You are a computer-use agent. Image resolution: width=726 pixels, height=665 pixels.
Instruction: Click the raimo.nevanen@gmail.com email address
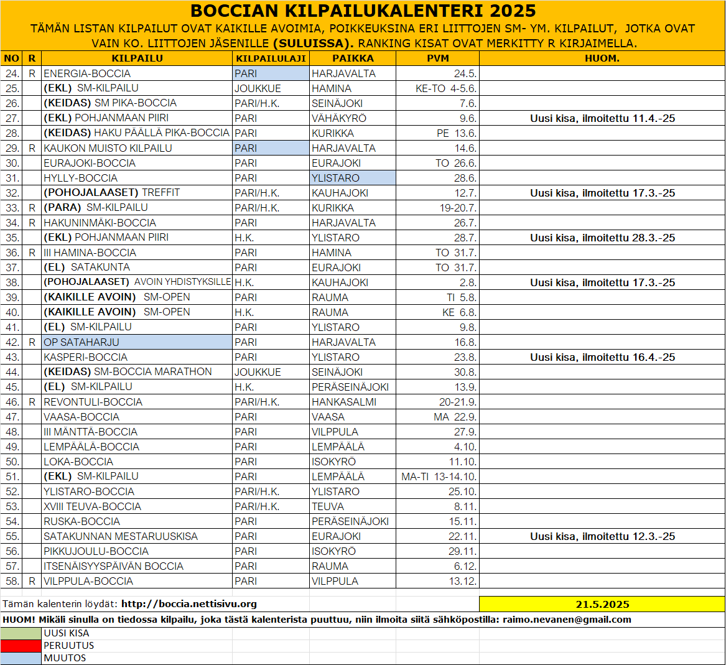point(567,620)
